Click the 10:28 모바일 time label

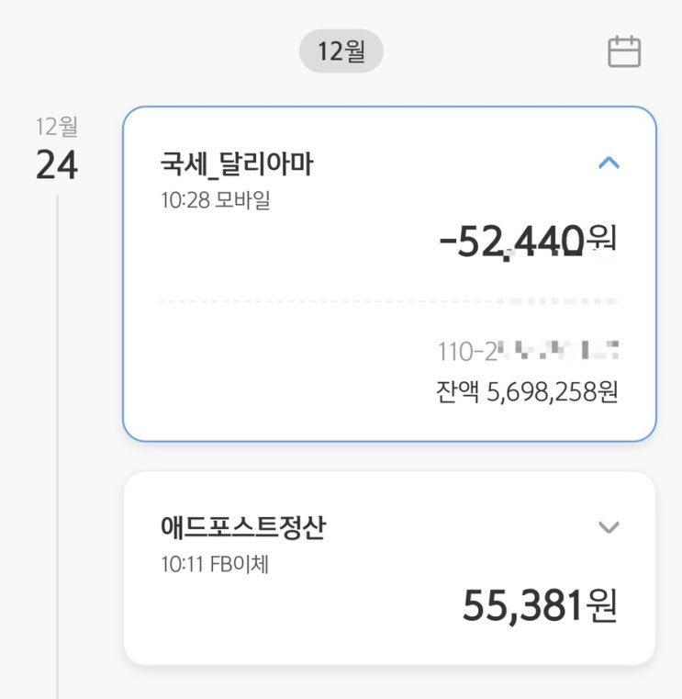[x=215, y=198]
